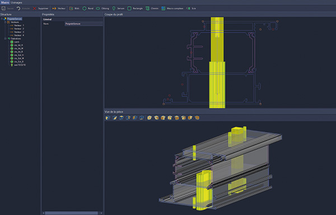
Task: Click the Coupe du profil panel title
Action: click(114, 15)
